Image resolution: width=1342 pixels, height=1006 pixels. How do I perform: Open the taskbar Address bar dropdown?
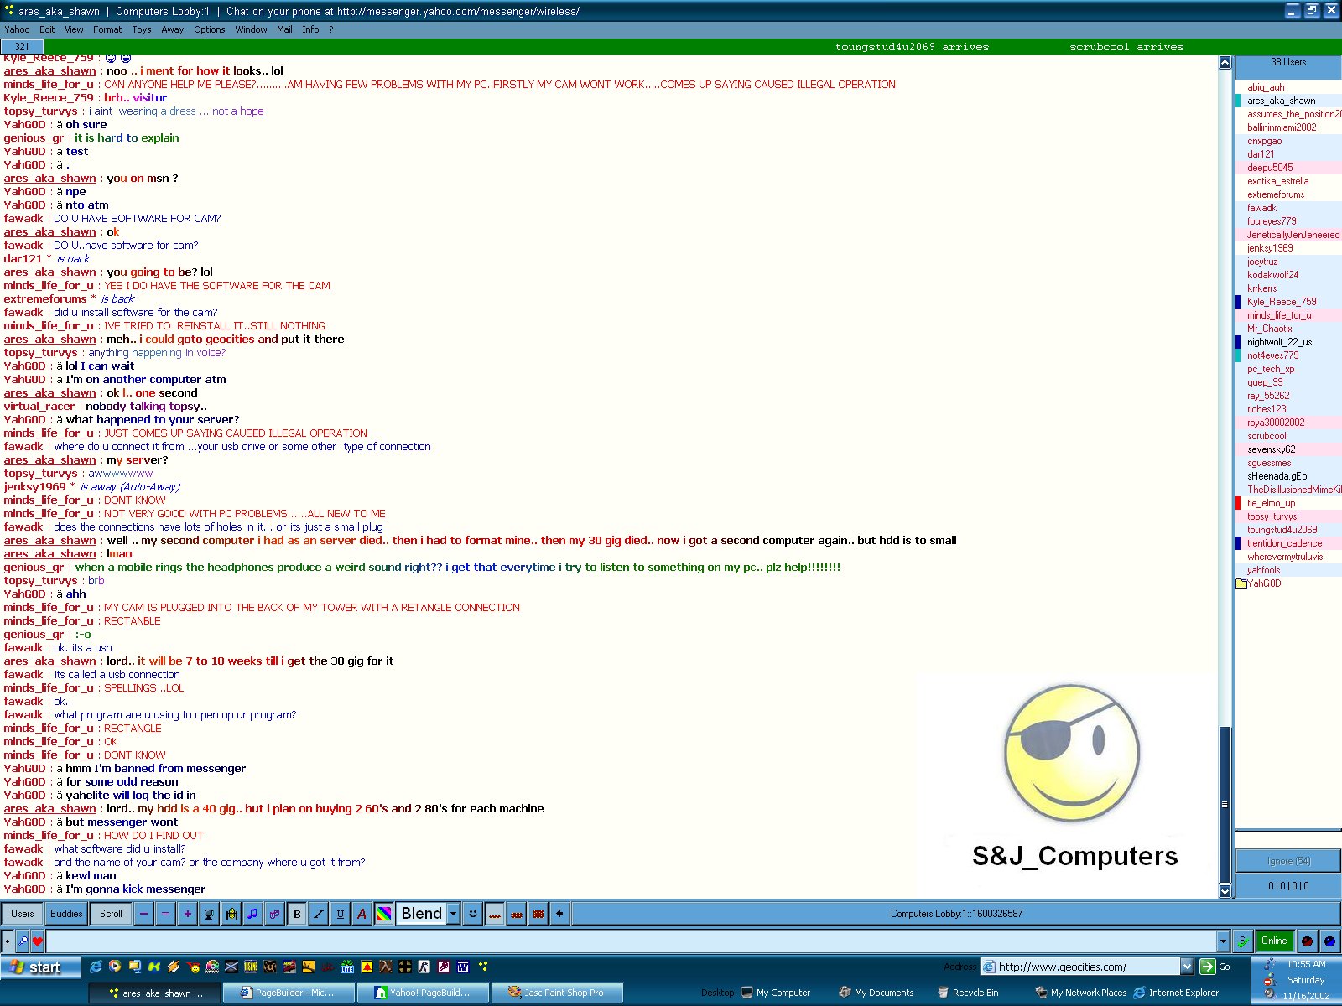(x=1187, y=967)
